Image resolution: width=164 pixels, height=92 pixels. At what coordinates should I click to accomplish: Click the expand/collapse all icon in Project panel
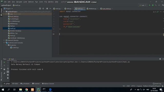[x=43, y=8]
